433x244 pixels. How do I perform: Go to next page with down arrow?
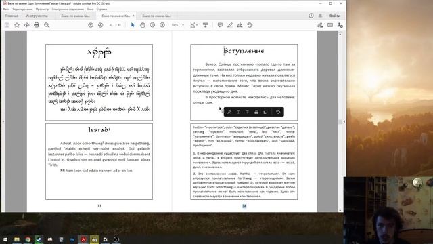click(x=101, y=25)
